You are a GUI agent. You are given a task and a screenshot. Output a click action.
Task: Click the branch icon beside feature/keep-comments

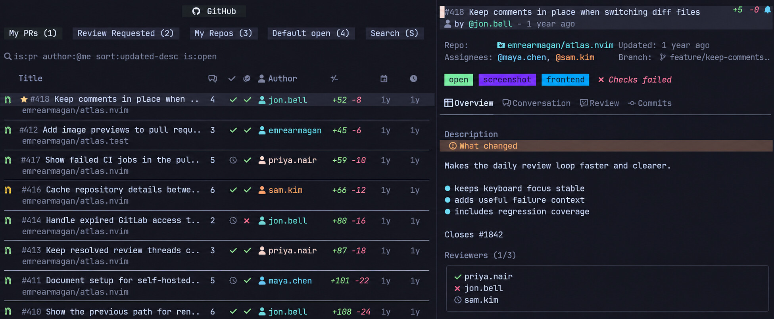point(663,57)
